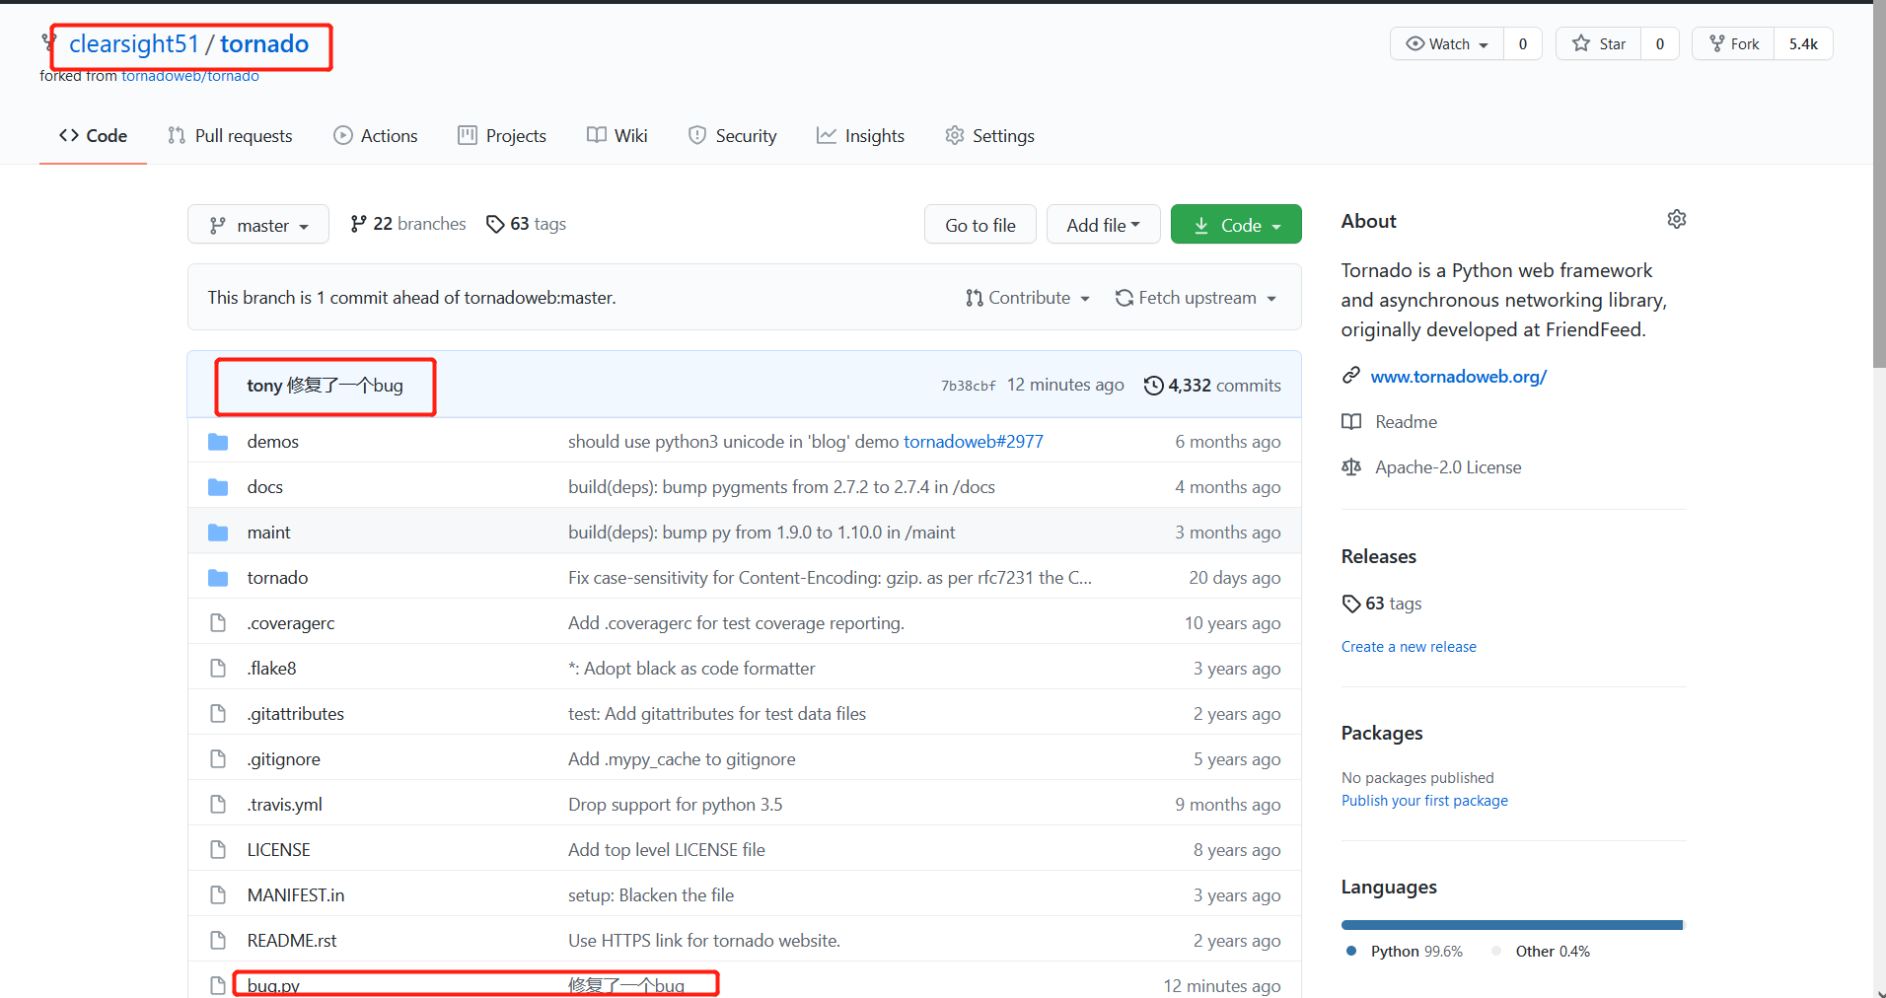Click the Readme book icon
The height and width of the screenshot is (998, 1886).
[1351, 422]
